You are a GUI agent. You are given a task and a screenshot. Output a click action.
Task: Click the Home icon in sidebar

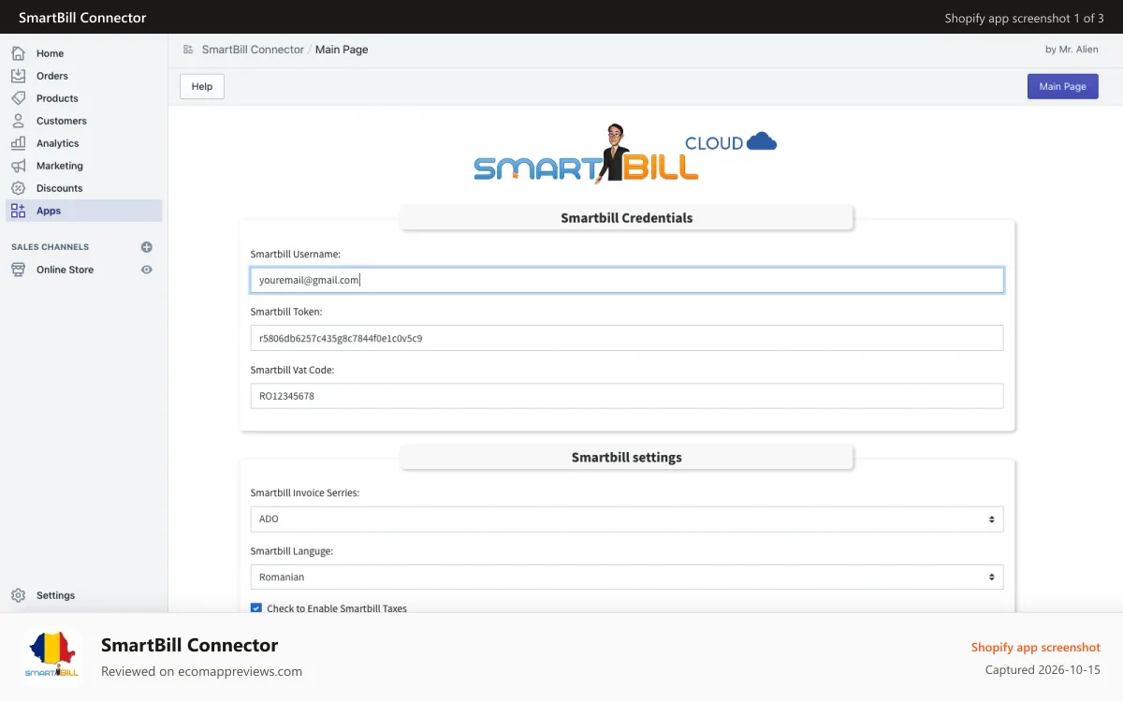[x=18, y=53]
